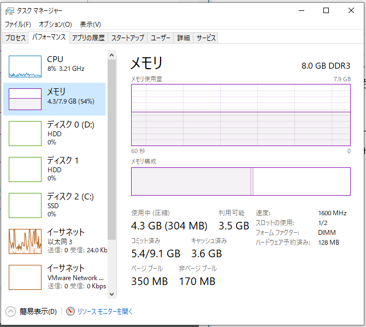Switch to the アプリの履歴 tab
Image resolution: width=366 pixels, height=327 pixels.
pos(88,38)
